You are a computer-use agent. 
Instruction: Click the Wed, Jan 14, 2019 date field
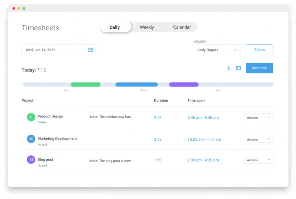(55, 50)
